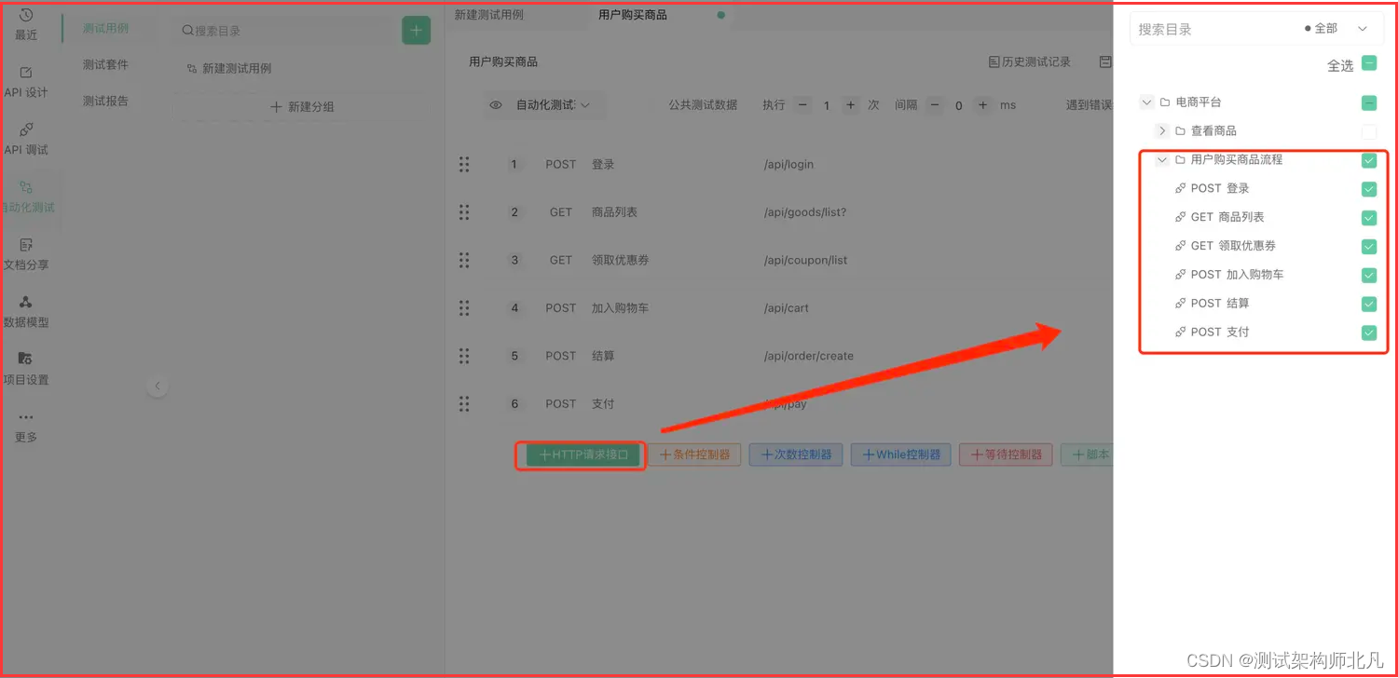The height and width of the screenshot is (678, 1398).
Task: Open the 自动化测试 sidebar icon
Action: [x=26, y=187]
